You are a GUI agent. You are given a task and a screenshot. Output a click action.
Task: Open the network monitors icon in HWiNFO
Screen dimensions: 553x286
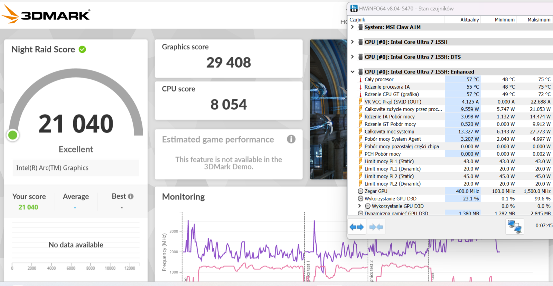click(514, 227)
